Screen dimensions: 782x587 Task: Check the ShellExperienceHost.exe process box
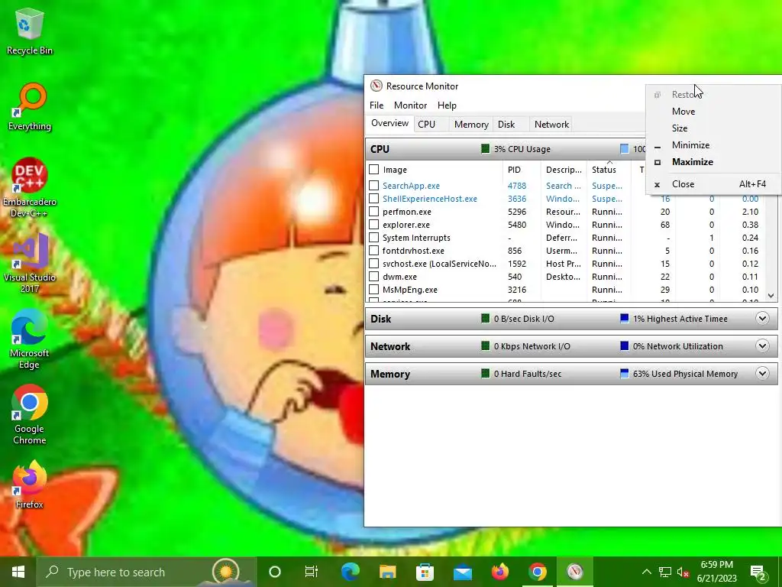tap(373, 199)
